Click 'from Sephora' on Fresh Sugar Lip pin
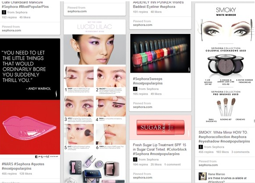This screenshot has width=255, height=183. point(148,159)
